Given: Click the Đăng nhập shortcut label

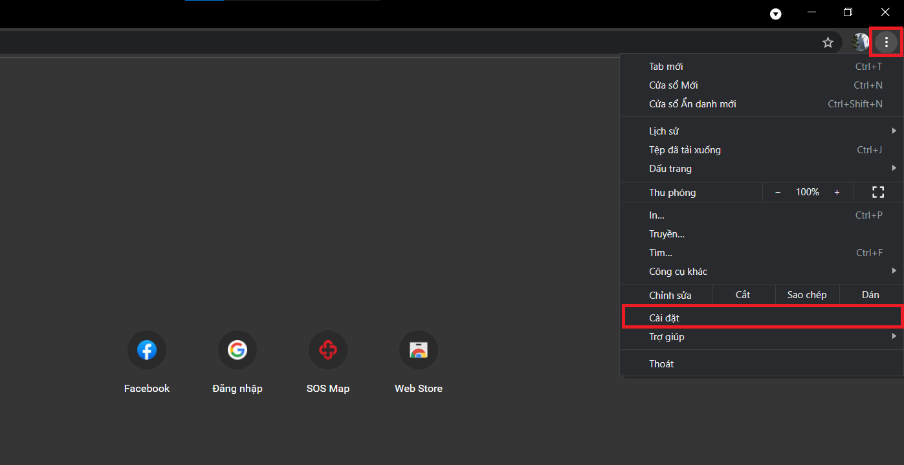Looking at the screenshot, I should click(237, 389).
